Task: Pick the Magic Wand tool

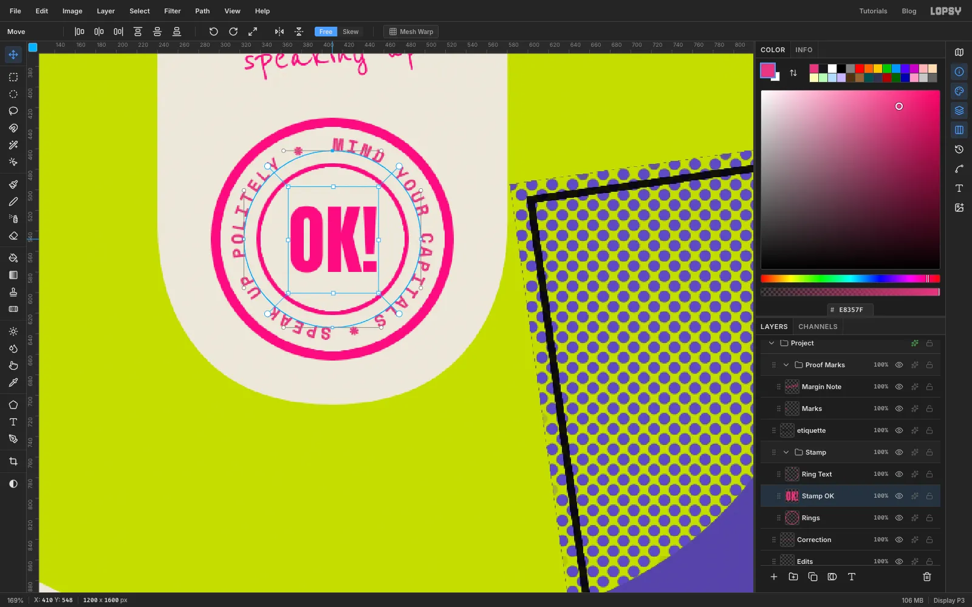Action: point(13,145)
